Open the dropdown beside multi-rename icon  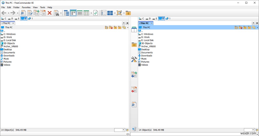point(124,13)
